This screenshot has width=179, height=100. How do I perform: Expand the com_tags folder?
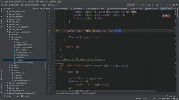pyautogui.click(x=8, y=88)
